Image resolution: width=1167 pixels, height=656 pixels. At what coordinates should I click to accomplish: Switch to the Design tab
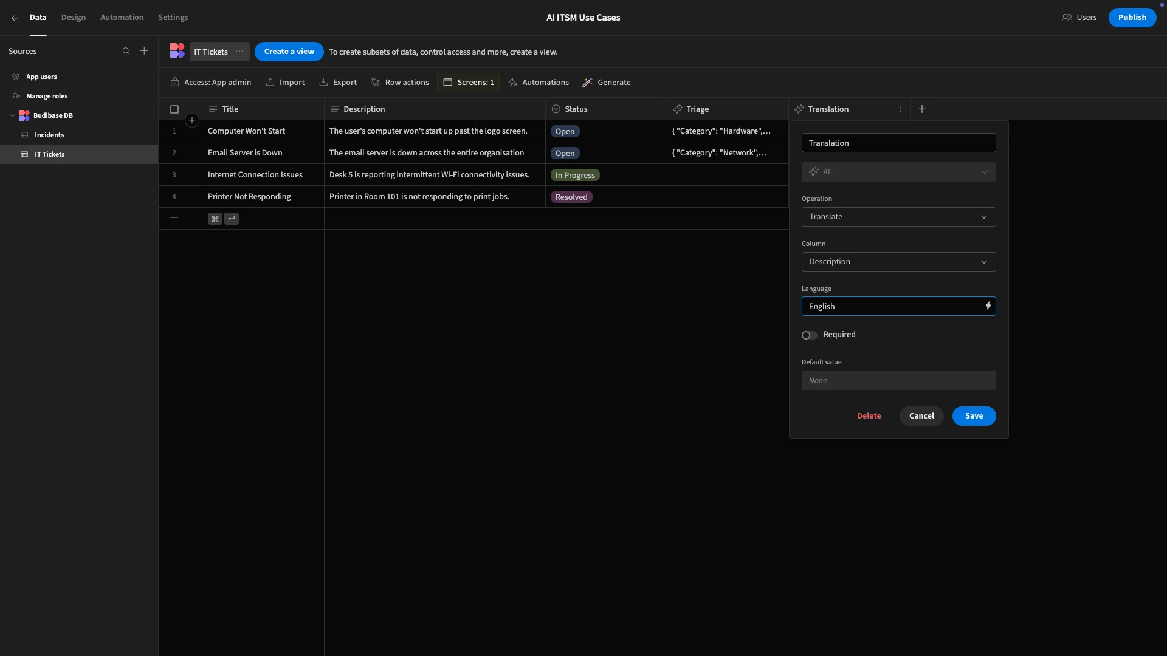[x=74, y=18]
